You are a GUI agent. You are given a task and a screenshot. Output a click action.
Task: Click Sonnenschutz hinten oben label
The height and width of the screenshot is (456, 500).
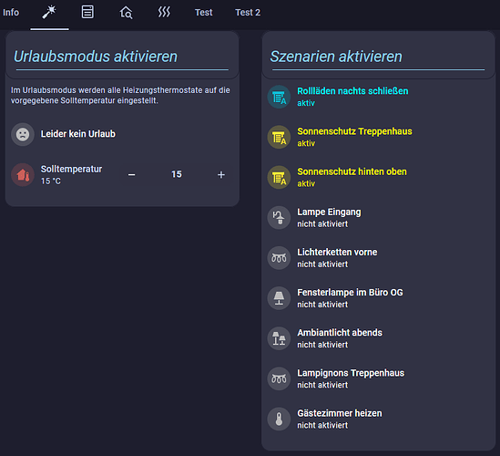(x=352, y=171)
